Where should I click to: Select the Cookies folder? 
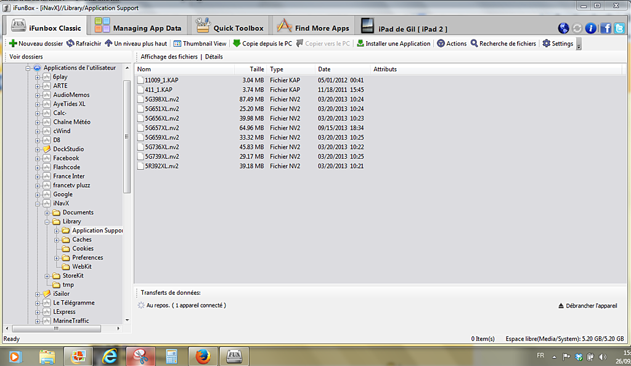pos(83,249)
